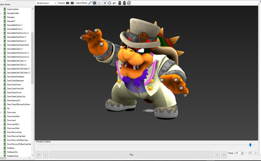Image resolution: width=261 pixels, height=161 pixels.
Task: Click the green figure icon next to DownLandStart
Action: (5, 128)
